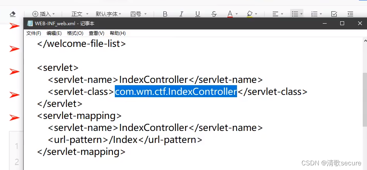The image size is (367, 170).
Task: Expand alignment dropdown arrow
Action: pyautogui.click(x=282, y=14)
